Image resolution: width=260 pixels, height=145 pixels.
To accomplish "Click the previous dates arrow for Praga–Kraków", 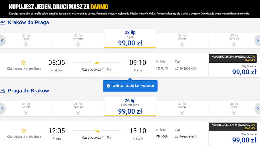I will (x=2, y=109).
